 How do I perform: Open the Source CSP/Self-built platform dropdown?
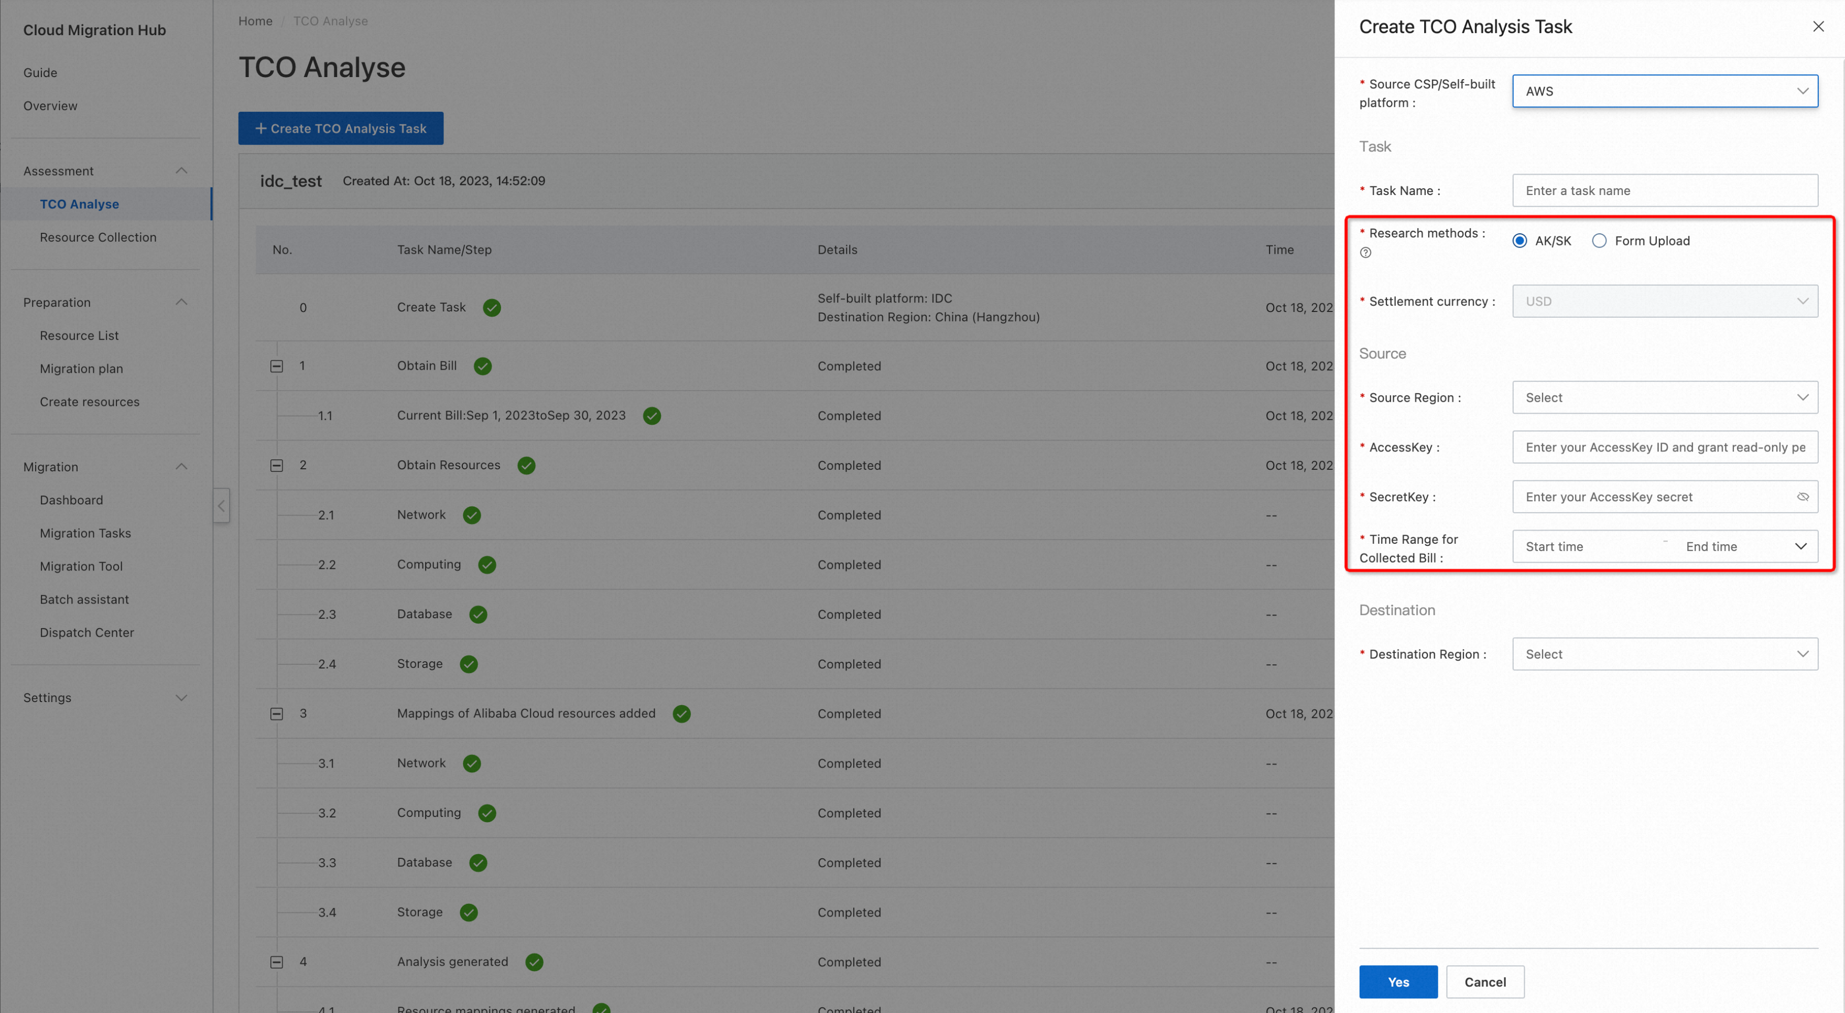tap(1665, 91)
